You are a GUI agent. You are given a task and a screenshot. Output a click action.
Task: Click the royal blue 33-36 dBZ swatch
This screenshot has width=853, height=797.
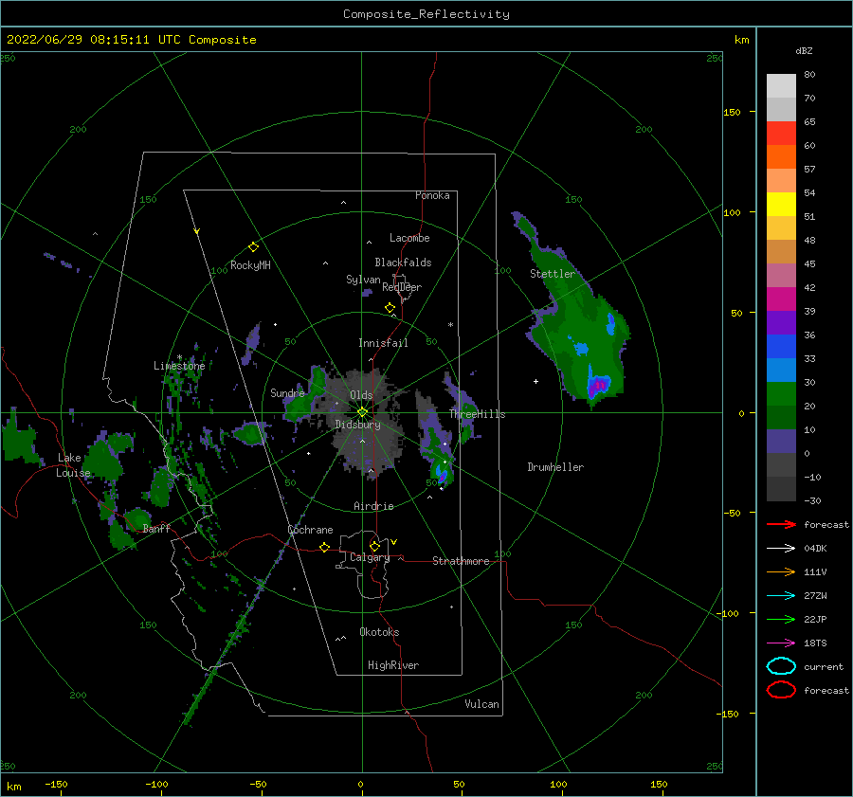[781, 347]
